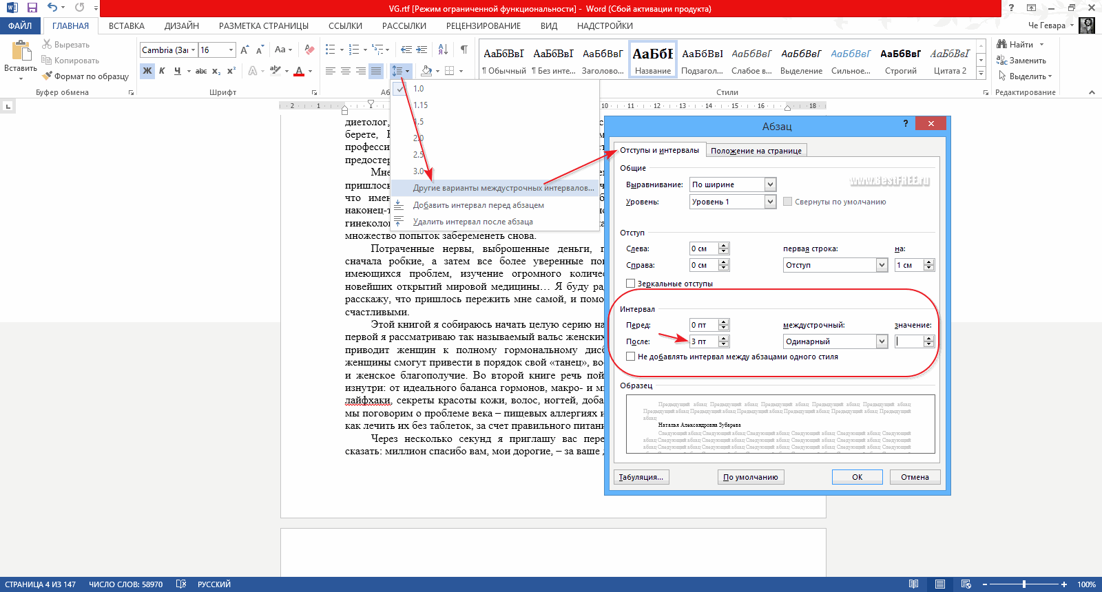
Task: Click По умолчанию button
Action: (x=751, y=477)
